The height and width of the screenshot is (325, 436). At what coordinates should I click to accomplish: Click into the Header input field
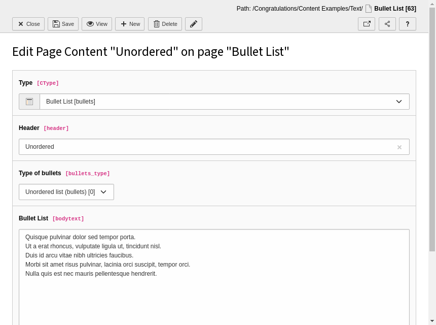(x=208, y=147)
